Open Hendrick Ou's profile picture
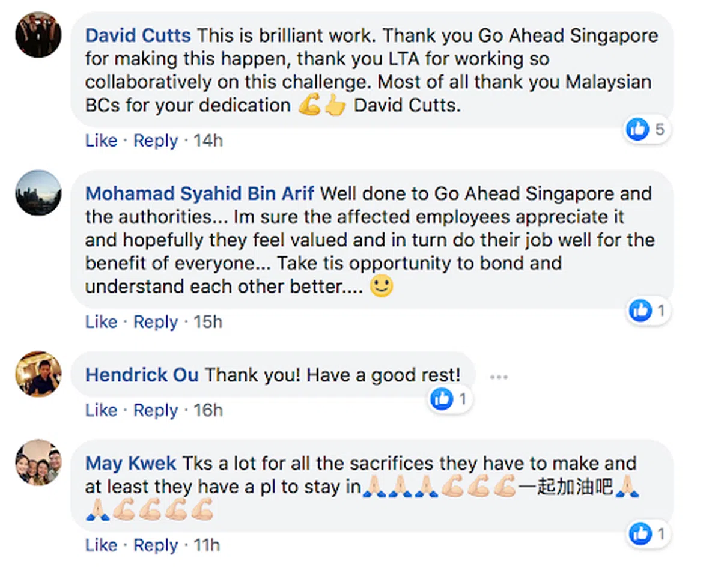Screen dimensions: 721x570 coord(38,374)
